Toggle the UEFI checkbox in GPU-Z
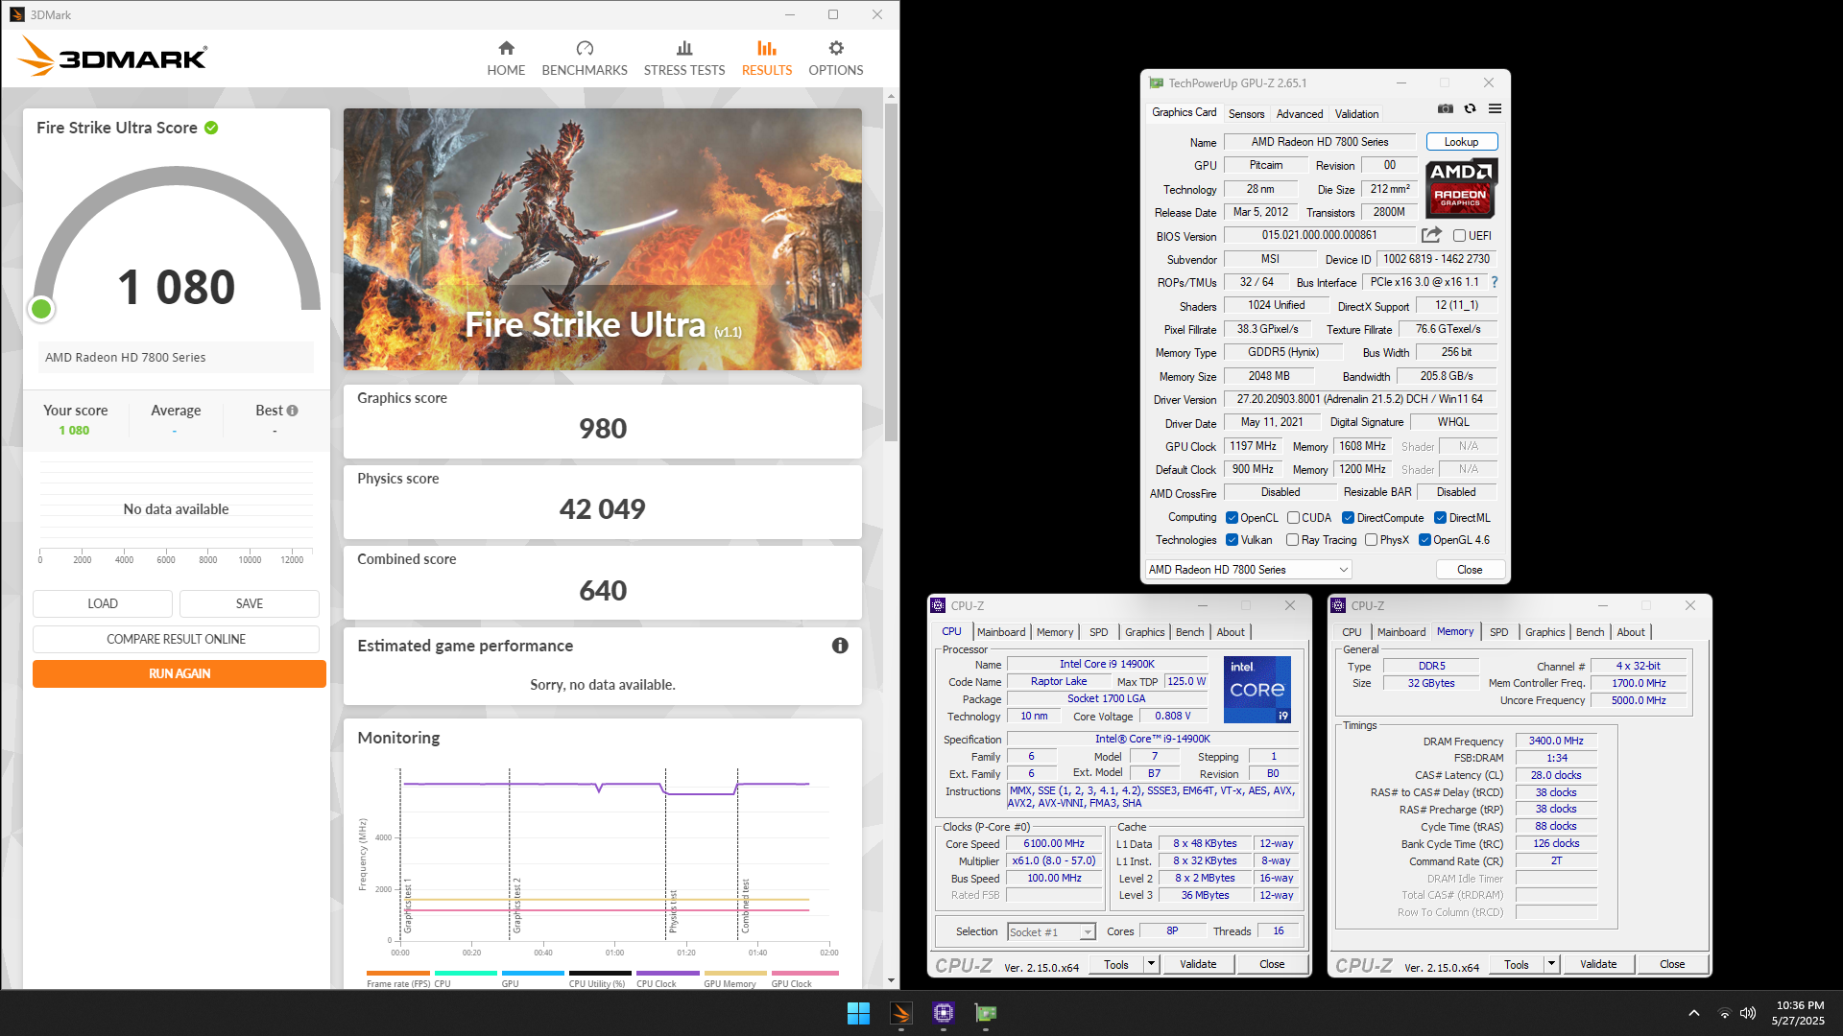This screenshot has height=1036, width=1843. [1459, 236]
